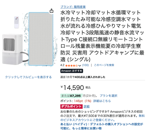Select プランを選択 installment link
The image size is (147, 133).
pos(108,96)
